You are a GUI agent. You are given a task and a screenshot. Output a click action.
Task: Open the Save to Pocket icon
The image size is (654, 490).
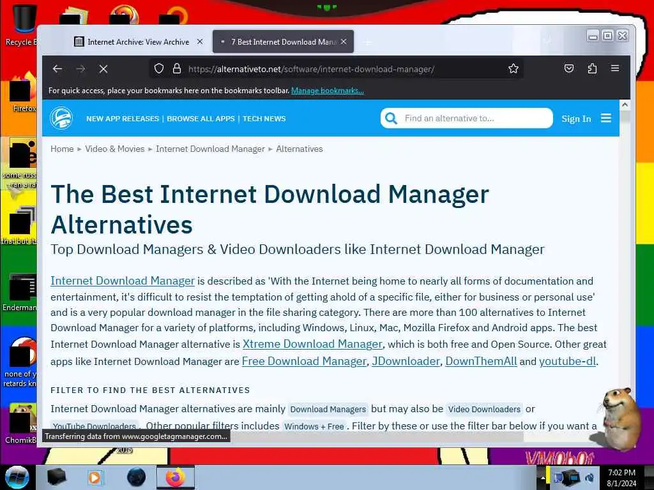569,68
